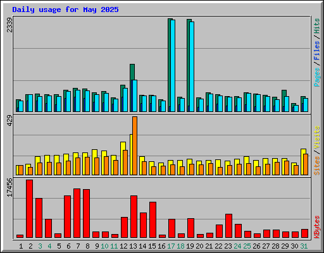This screenshot has height=253, width=324.
Task: Click day label "15" on the x-axis
Action: click(x=152, y=246)
